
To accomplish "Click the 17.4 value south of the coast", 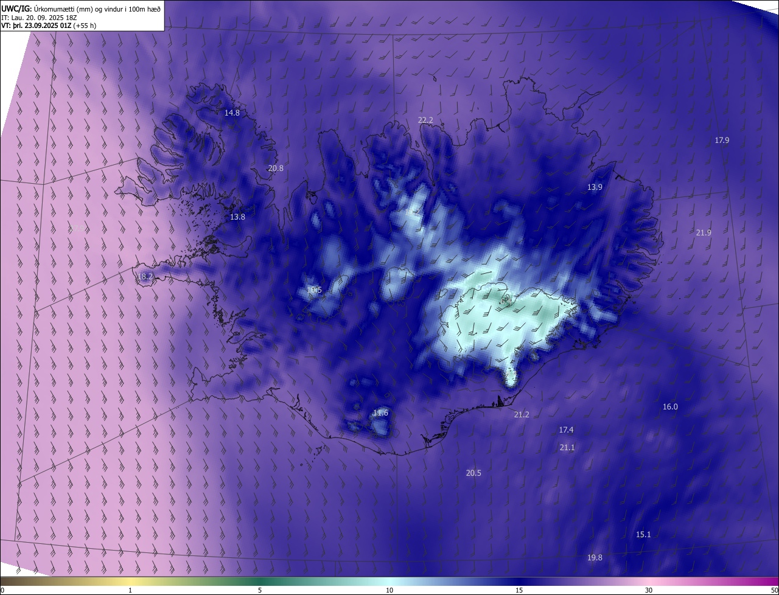I will click(x=566, y=430).
